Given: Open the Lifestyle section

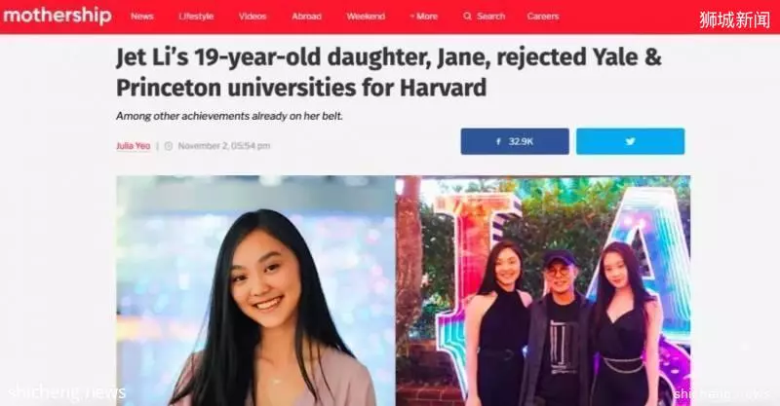Looking at the screenshot, I should coord(196,17).
